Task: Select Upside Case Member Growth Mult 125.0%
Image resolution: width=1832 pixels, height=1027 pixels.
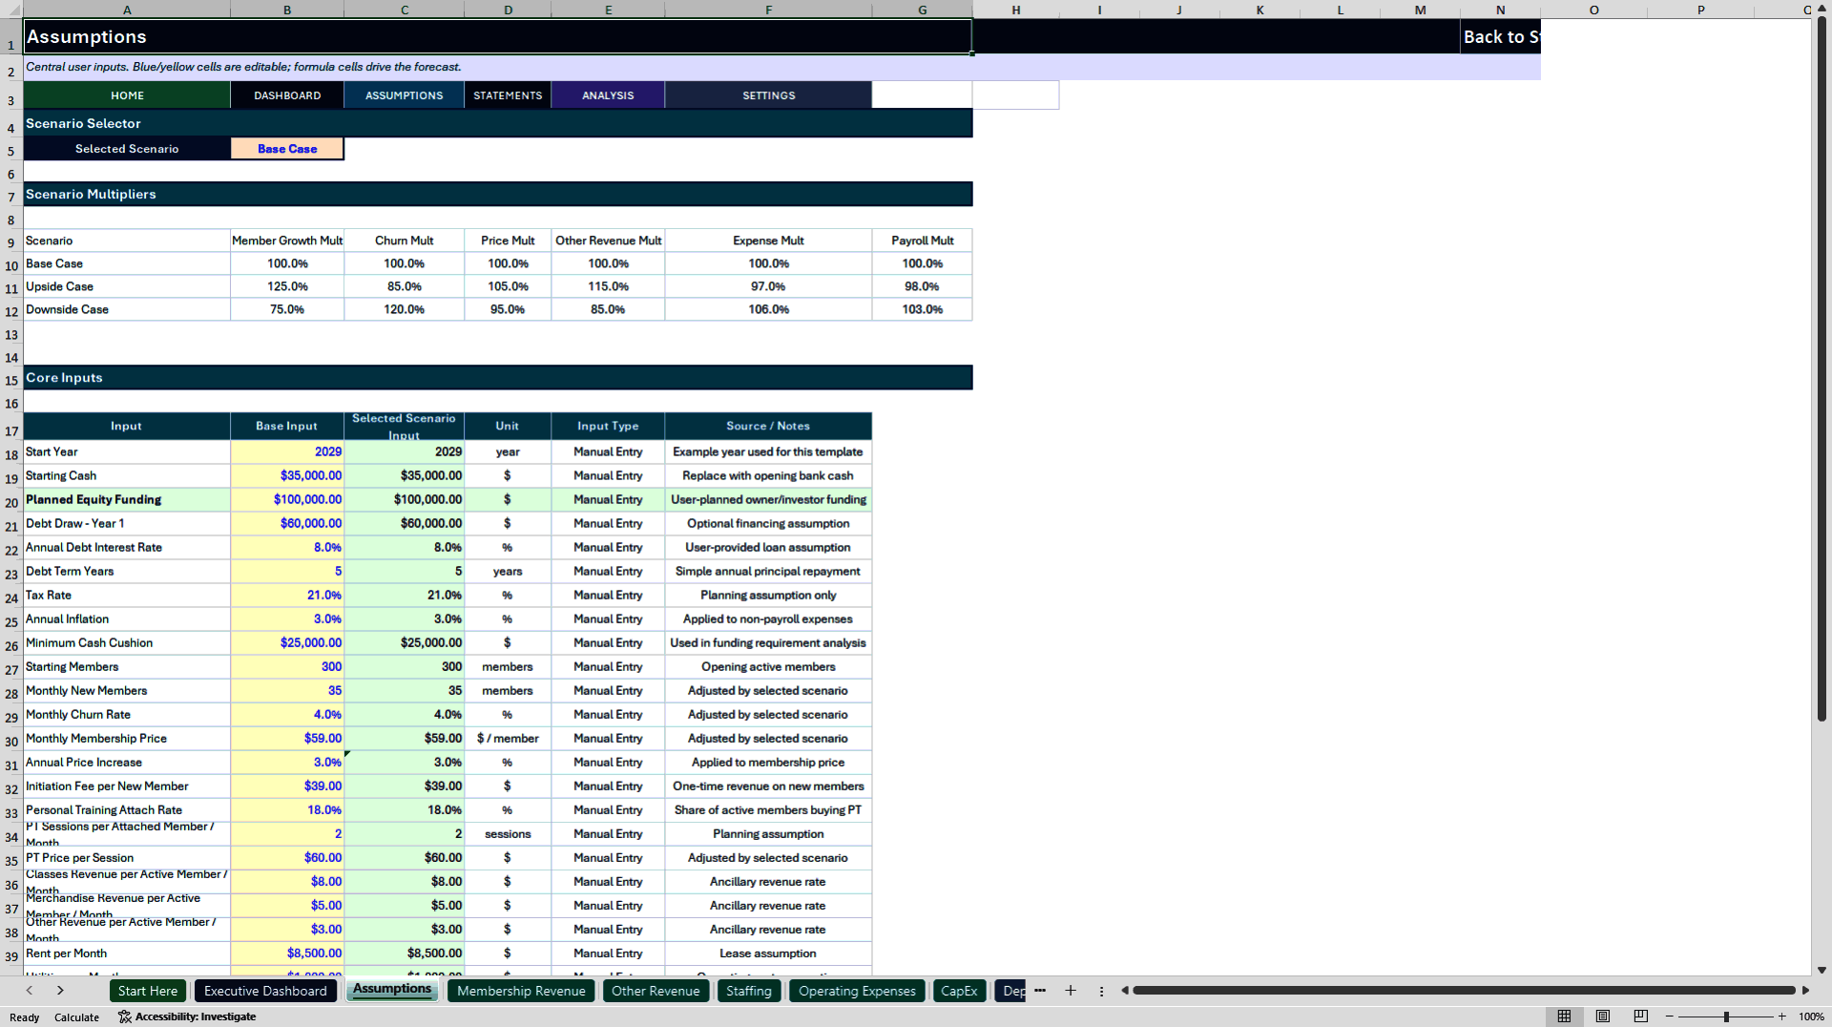Action: click(x=287, y=286)
